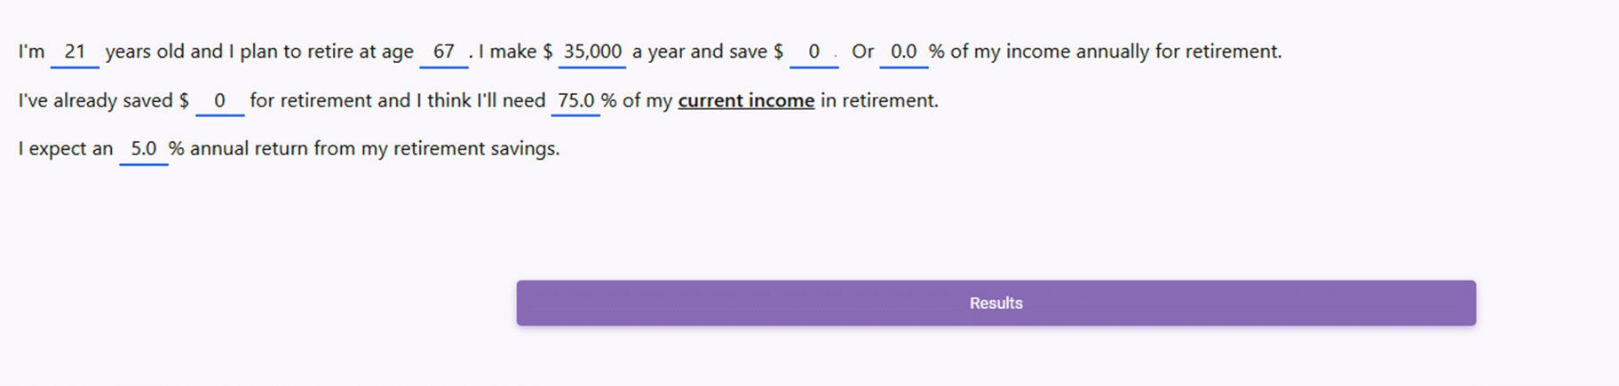This screenshot has width=1619, height=386.
Task: Edit the "I'm ... years old" age input
Action: click(75, 52)
